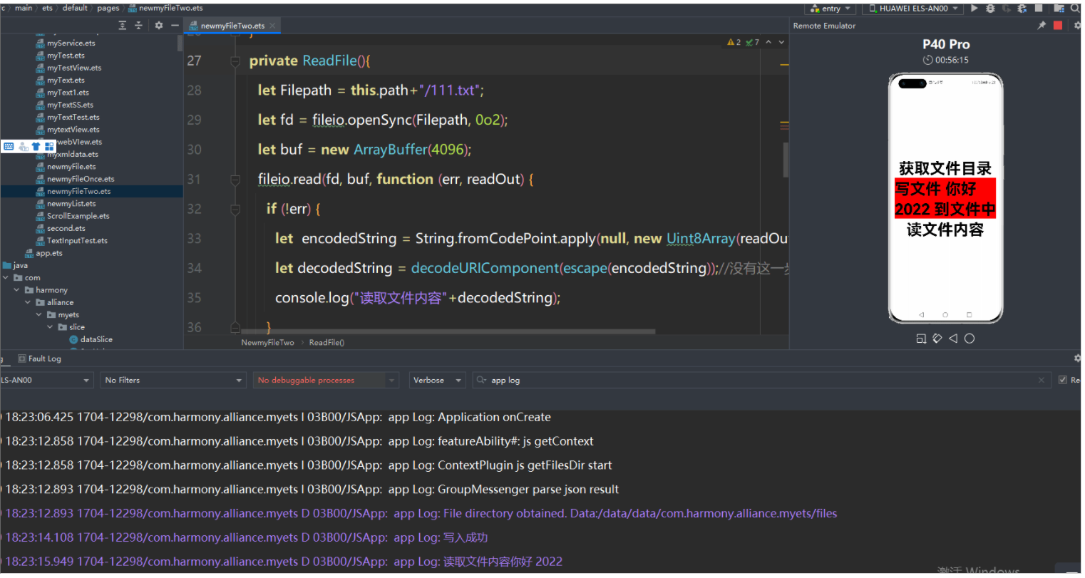This screenshot has width=1085, height=578.
Task: Open the Verbose log level dropdown
Action: click(x=438, y=380)
